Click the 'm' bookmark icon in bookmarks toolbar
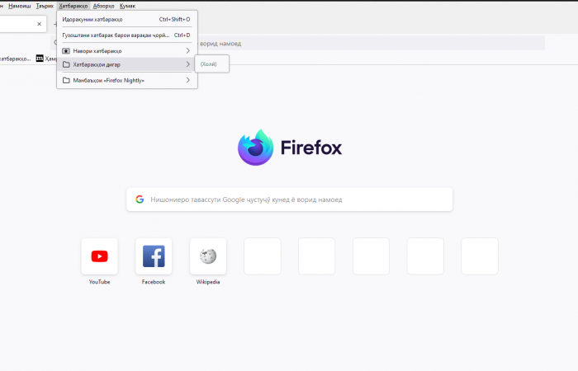Screen dimensions: 578x371 [x=40, y=59]
